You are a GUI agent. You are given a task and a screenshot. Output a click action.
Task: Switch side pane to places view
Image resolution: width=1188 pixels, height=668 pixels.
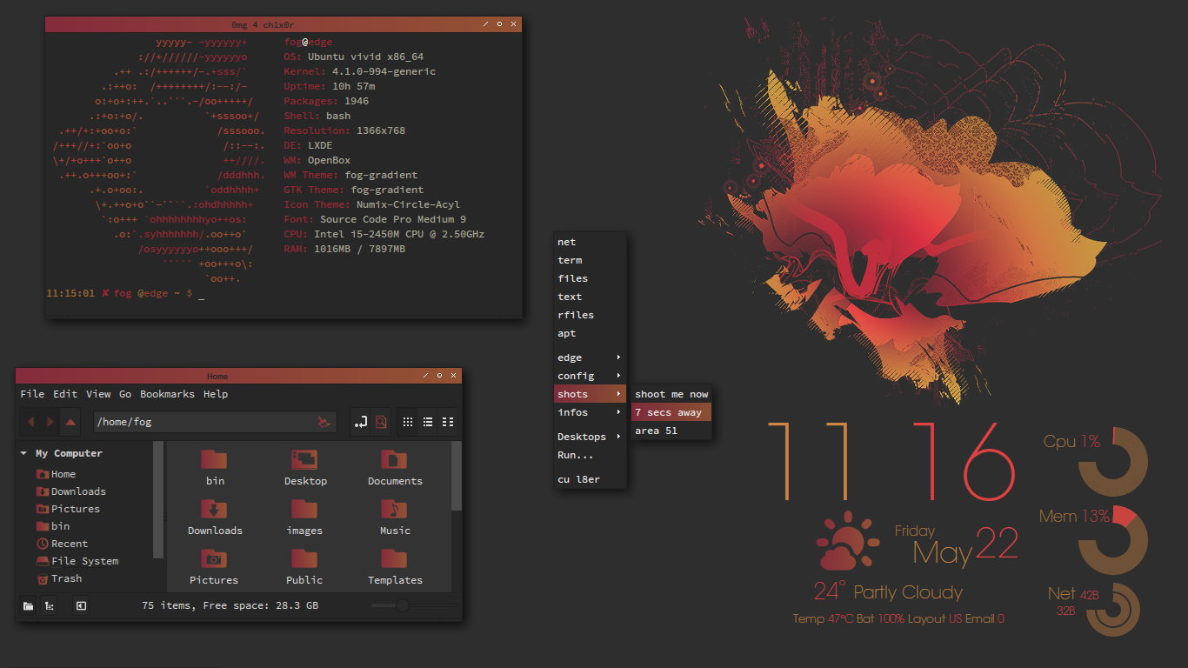(28, 605)
